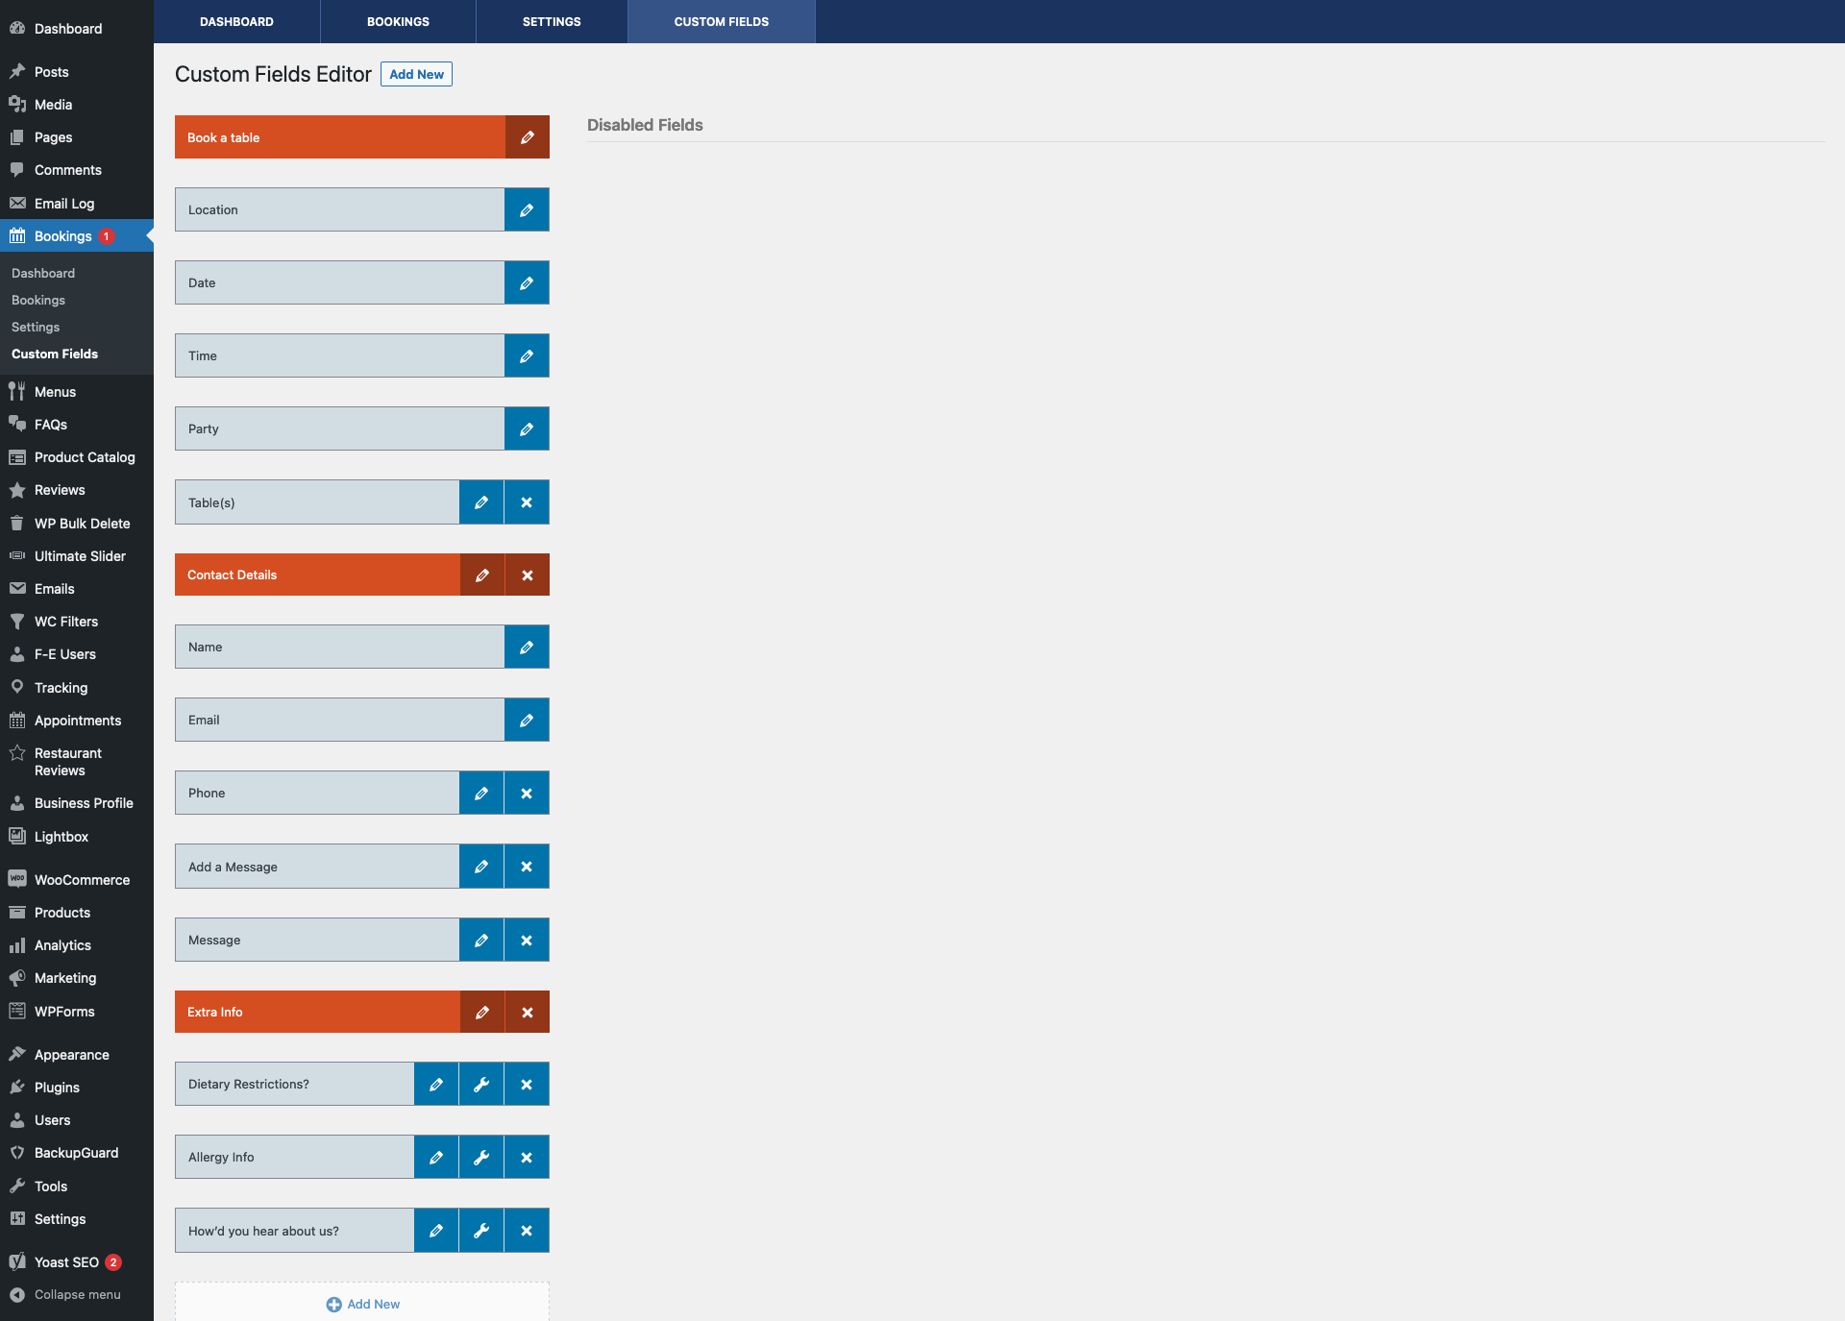
Task: Click the delete icon on Phone field
Action: 527,792
